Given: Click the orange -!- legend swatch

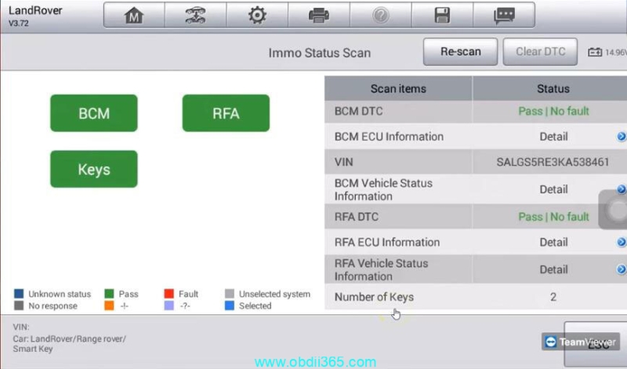Looking at the screenshot, I should click(x=109, y=306).
